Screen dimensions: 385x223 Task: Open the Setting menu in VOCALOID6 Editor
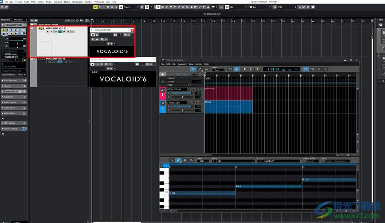tap(199, 64)
